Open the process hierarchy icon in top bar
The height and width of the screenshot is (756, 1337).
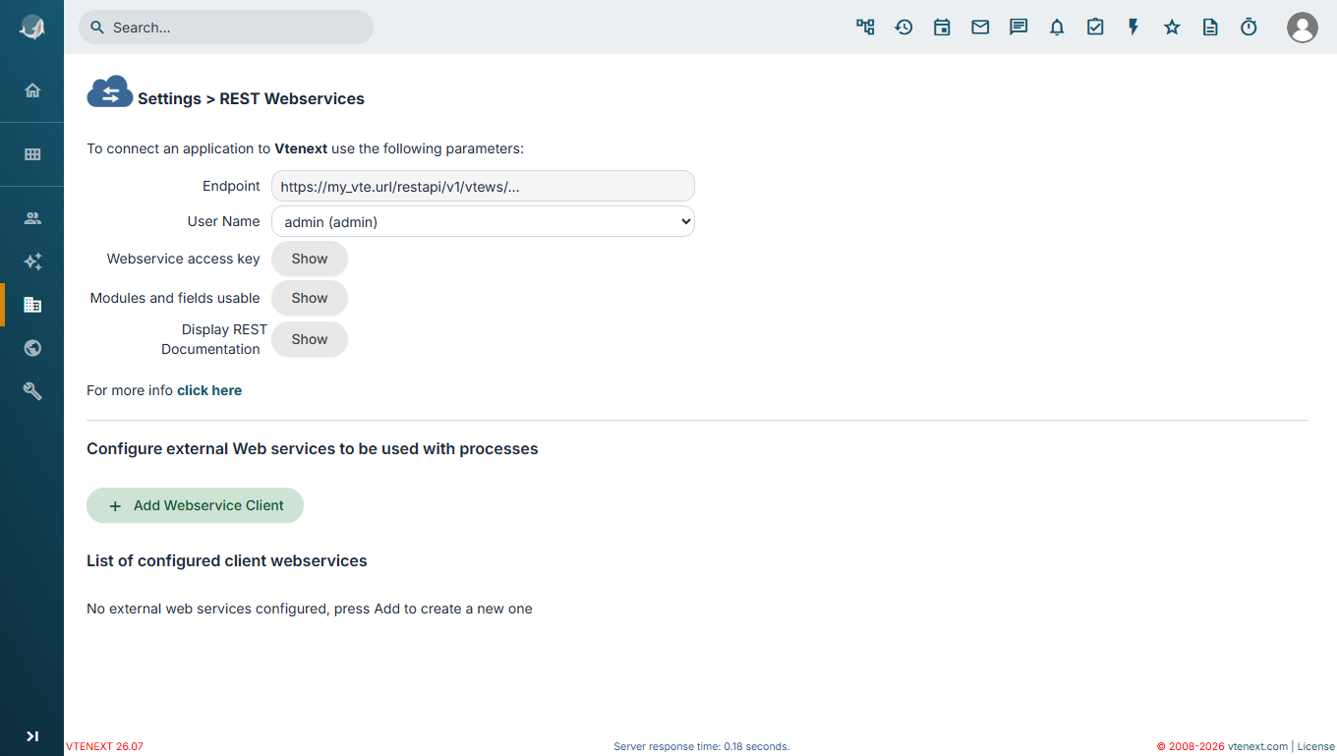(865, 28)
